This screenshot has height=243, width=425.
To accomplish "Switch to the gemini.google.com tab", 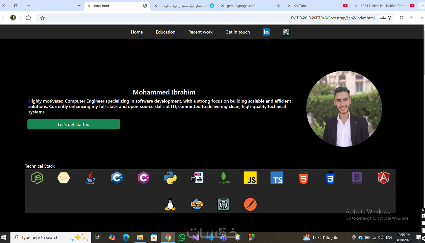I will (x=250, y=6).
